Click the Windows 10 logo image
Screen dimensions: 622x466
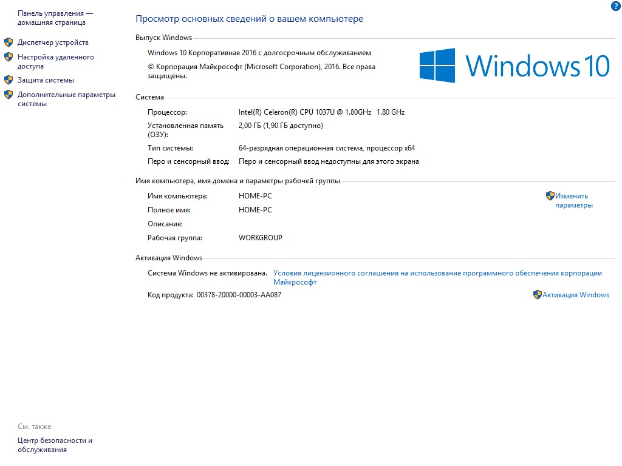pyautogui.click(x=514, y=66)
